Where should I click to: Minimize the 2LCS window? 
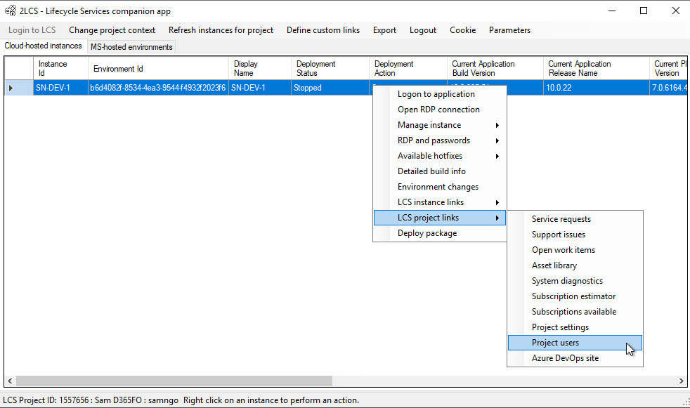coord(612,11)
